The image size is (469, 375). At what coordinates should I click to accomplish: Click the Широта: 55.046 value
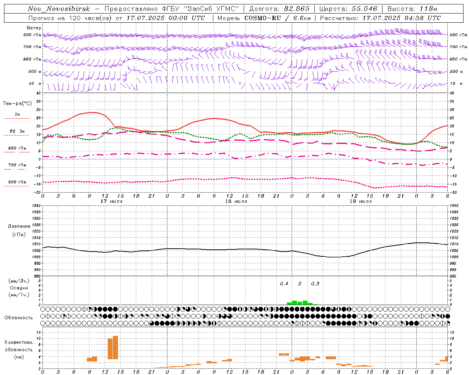[348, 9]
